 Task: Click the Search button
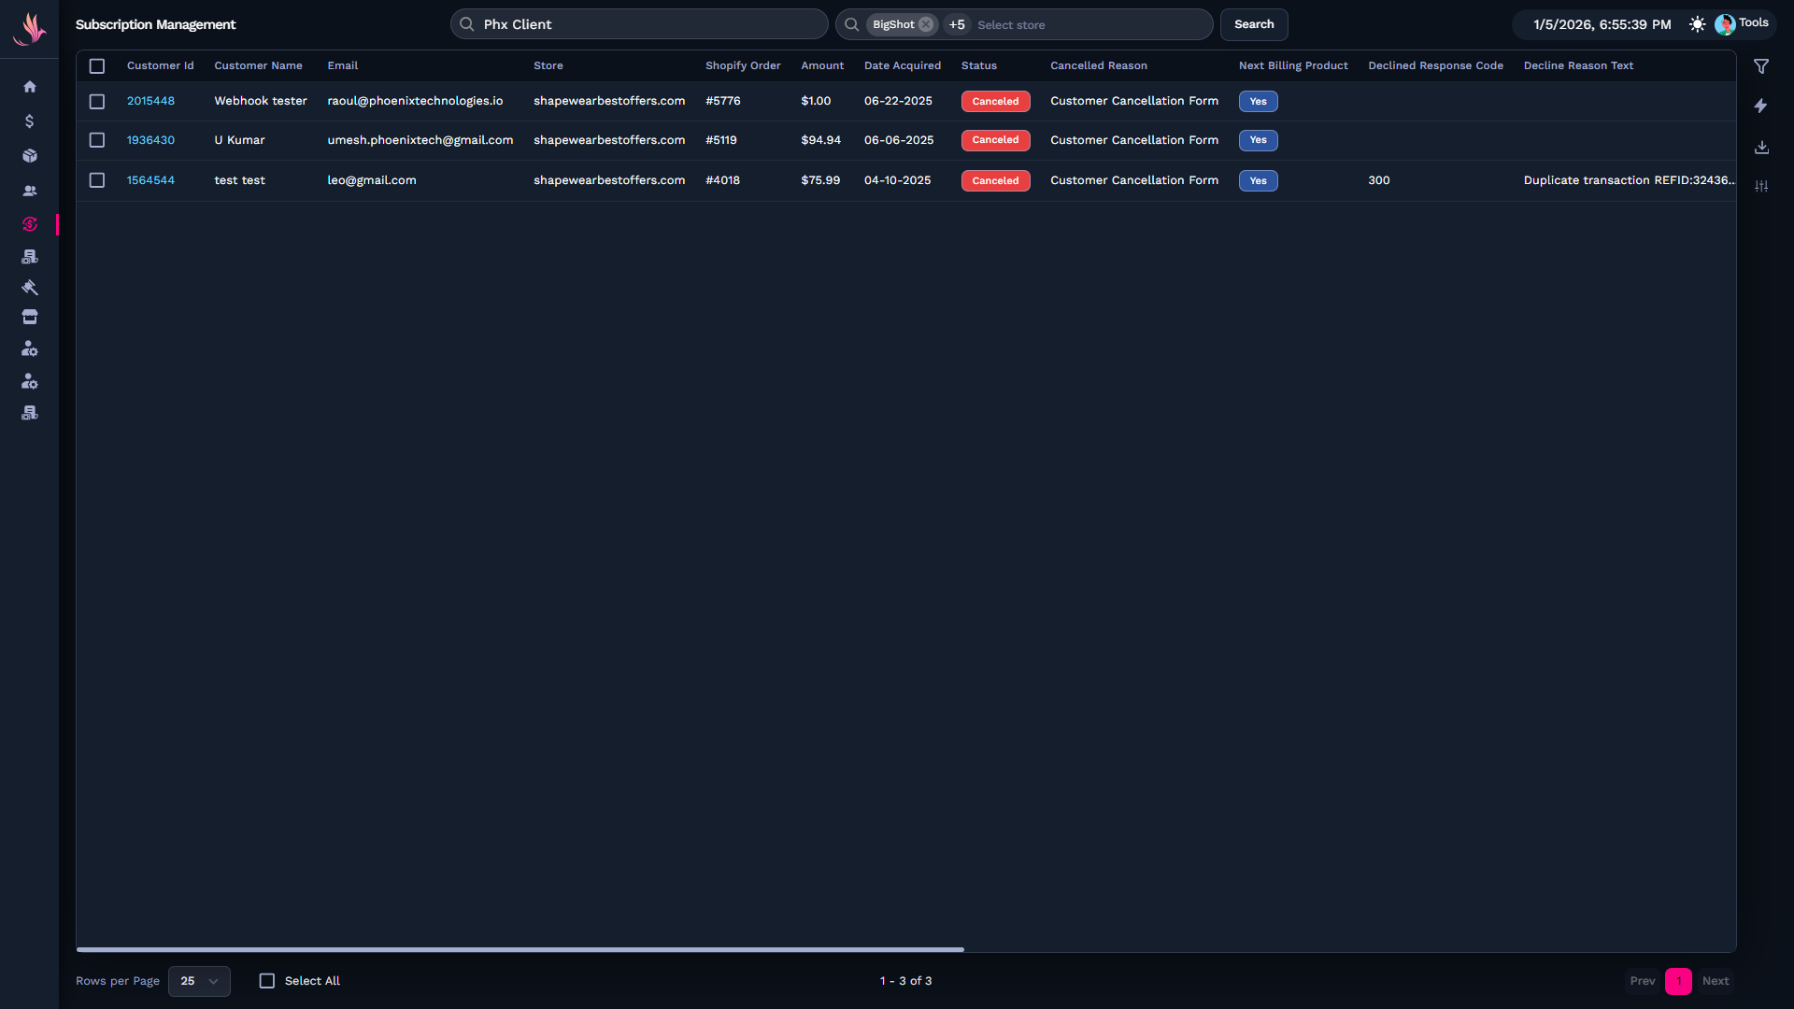pyautogui.click(x=1254, y=24)
